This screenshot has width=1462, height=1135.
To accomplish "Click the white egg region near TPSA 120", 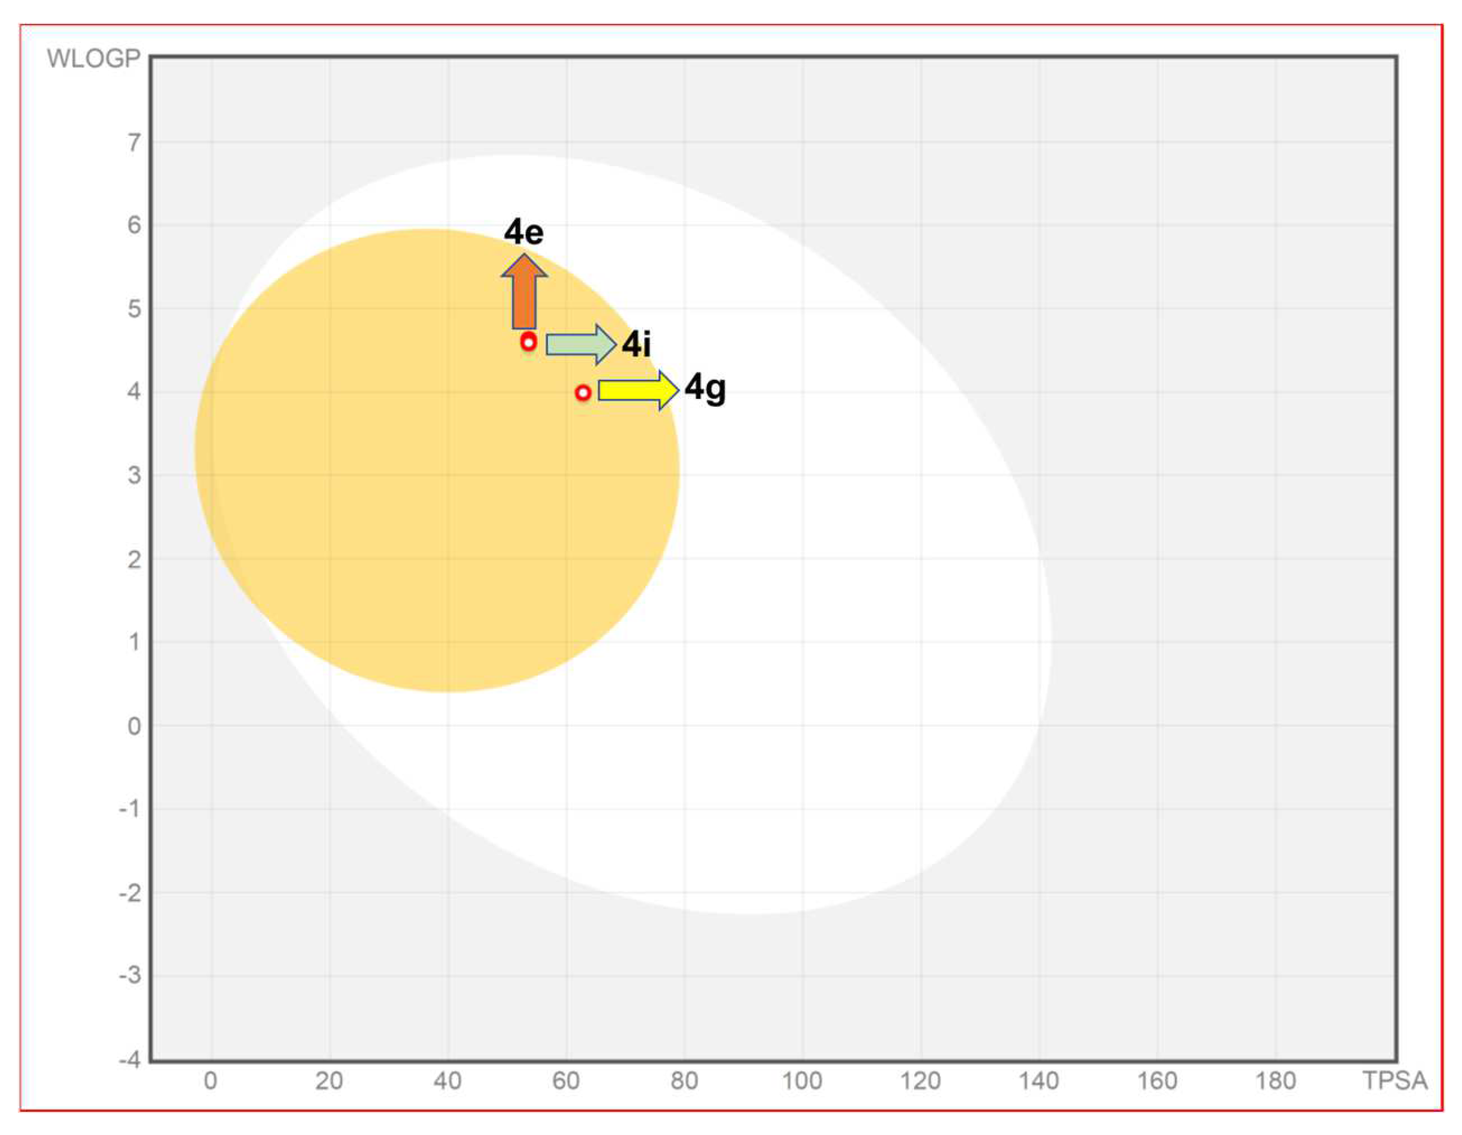I will (x=921, y=602).
